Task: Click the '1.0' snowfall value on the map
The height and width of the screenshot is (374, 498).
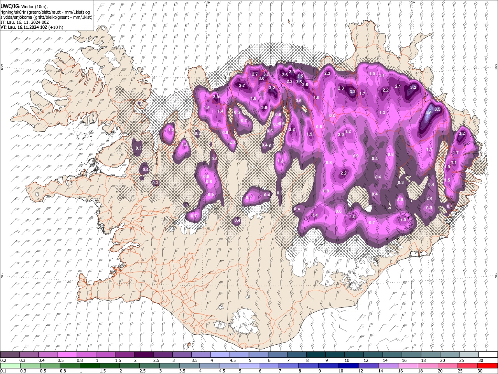Action: 372,74
